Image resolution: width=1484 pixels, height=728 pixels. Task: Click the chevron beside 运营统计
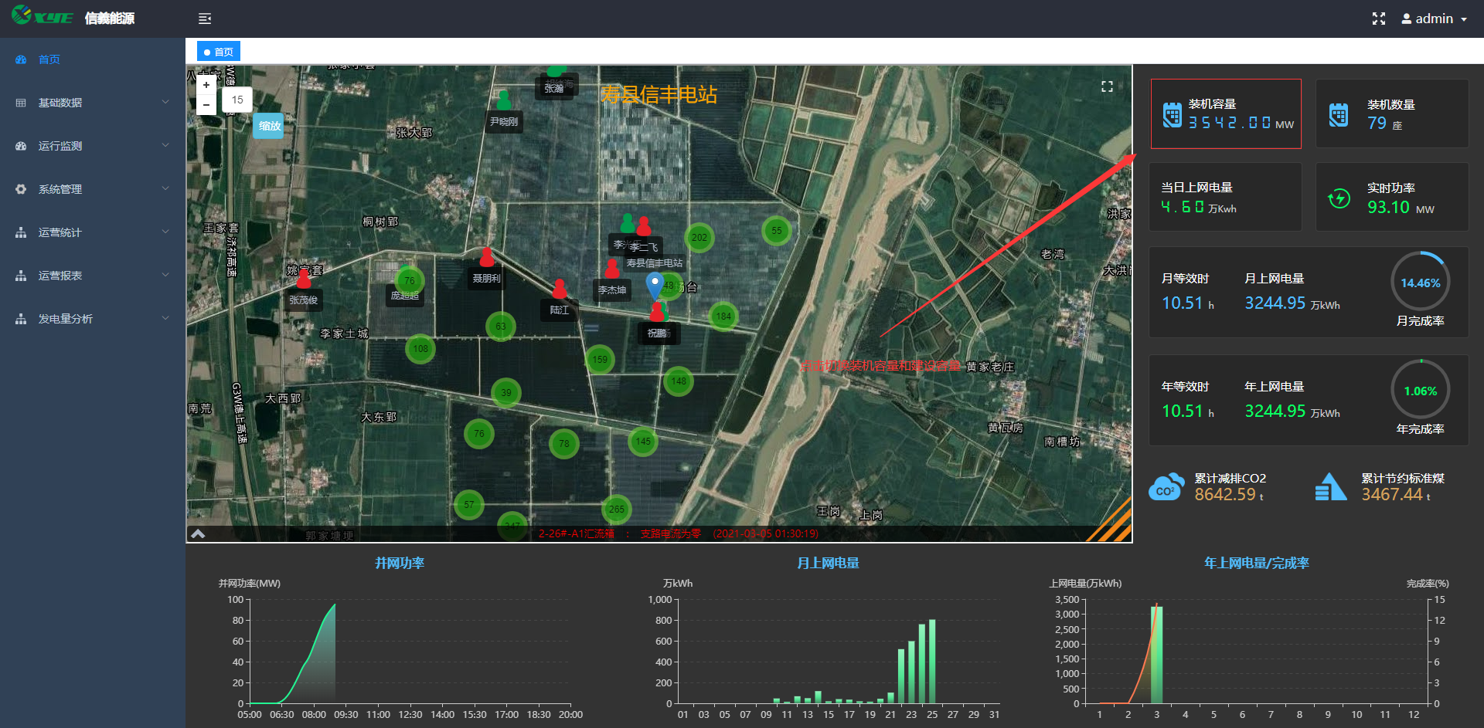click(x=165, y=232)
